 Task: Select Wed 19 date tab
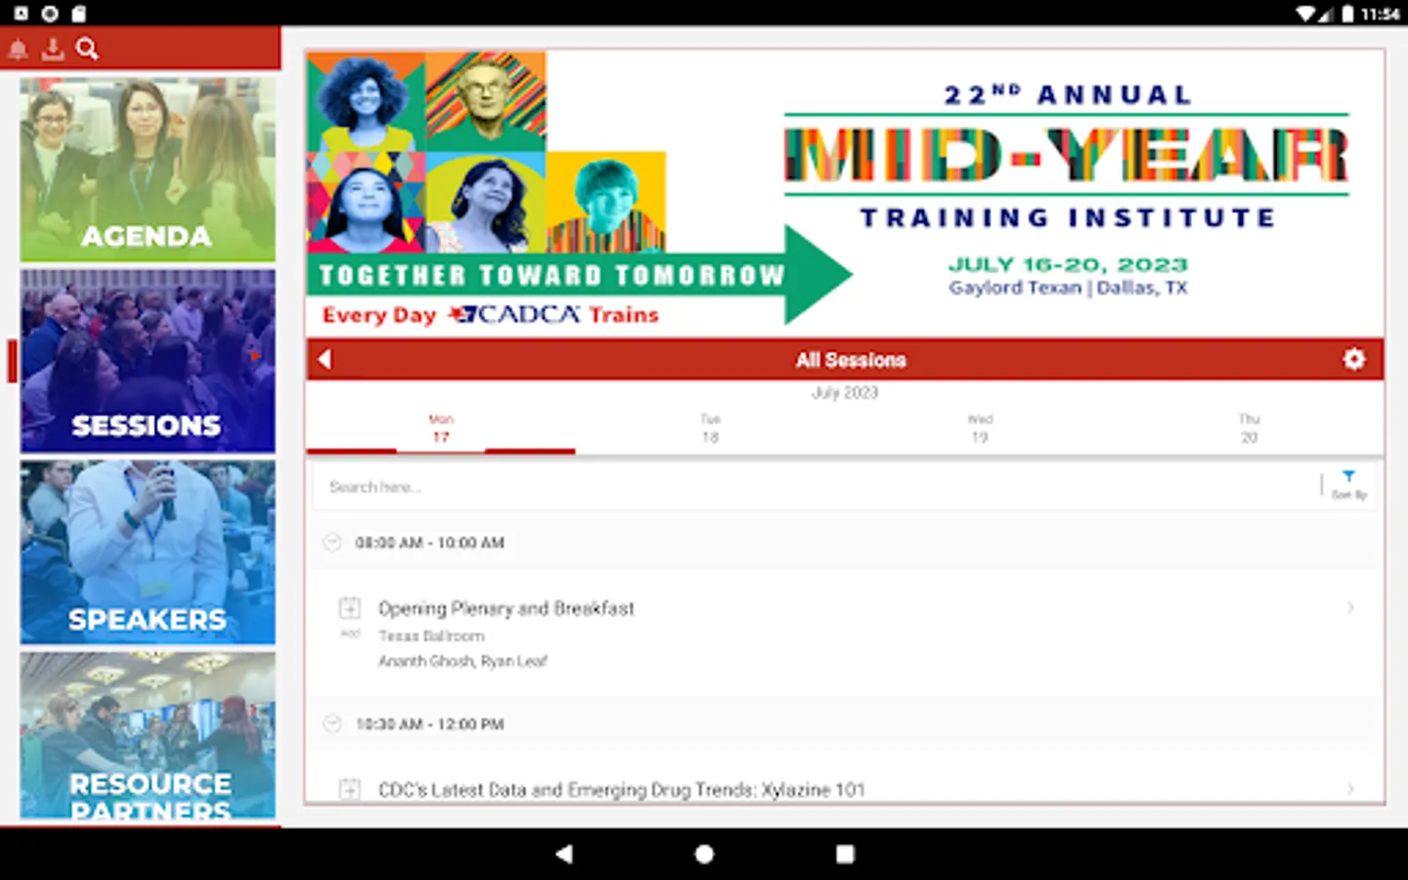tap(980, 428)
